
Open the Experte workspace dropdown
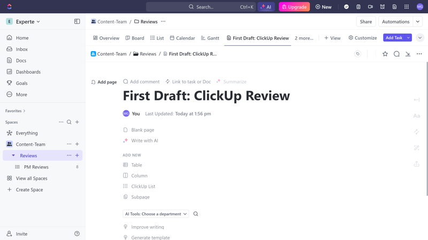point(28,21)
